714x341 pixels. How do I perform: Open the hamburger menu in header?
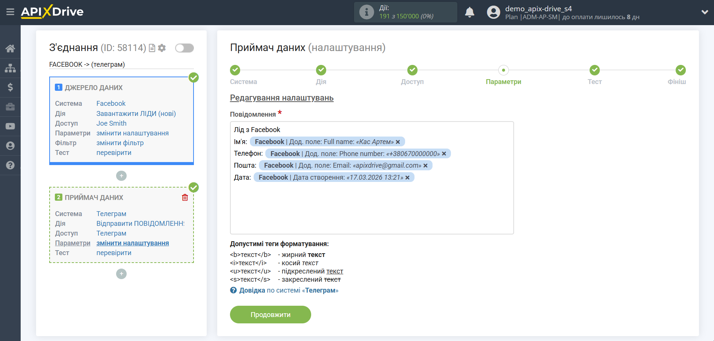coord(10,12)
